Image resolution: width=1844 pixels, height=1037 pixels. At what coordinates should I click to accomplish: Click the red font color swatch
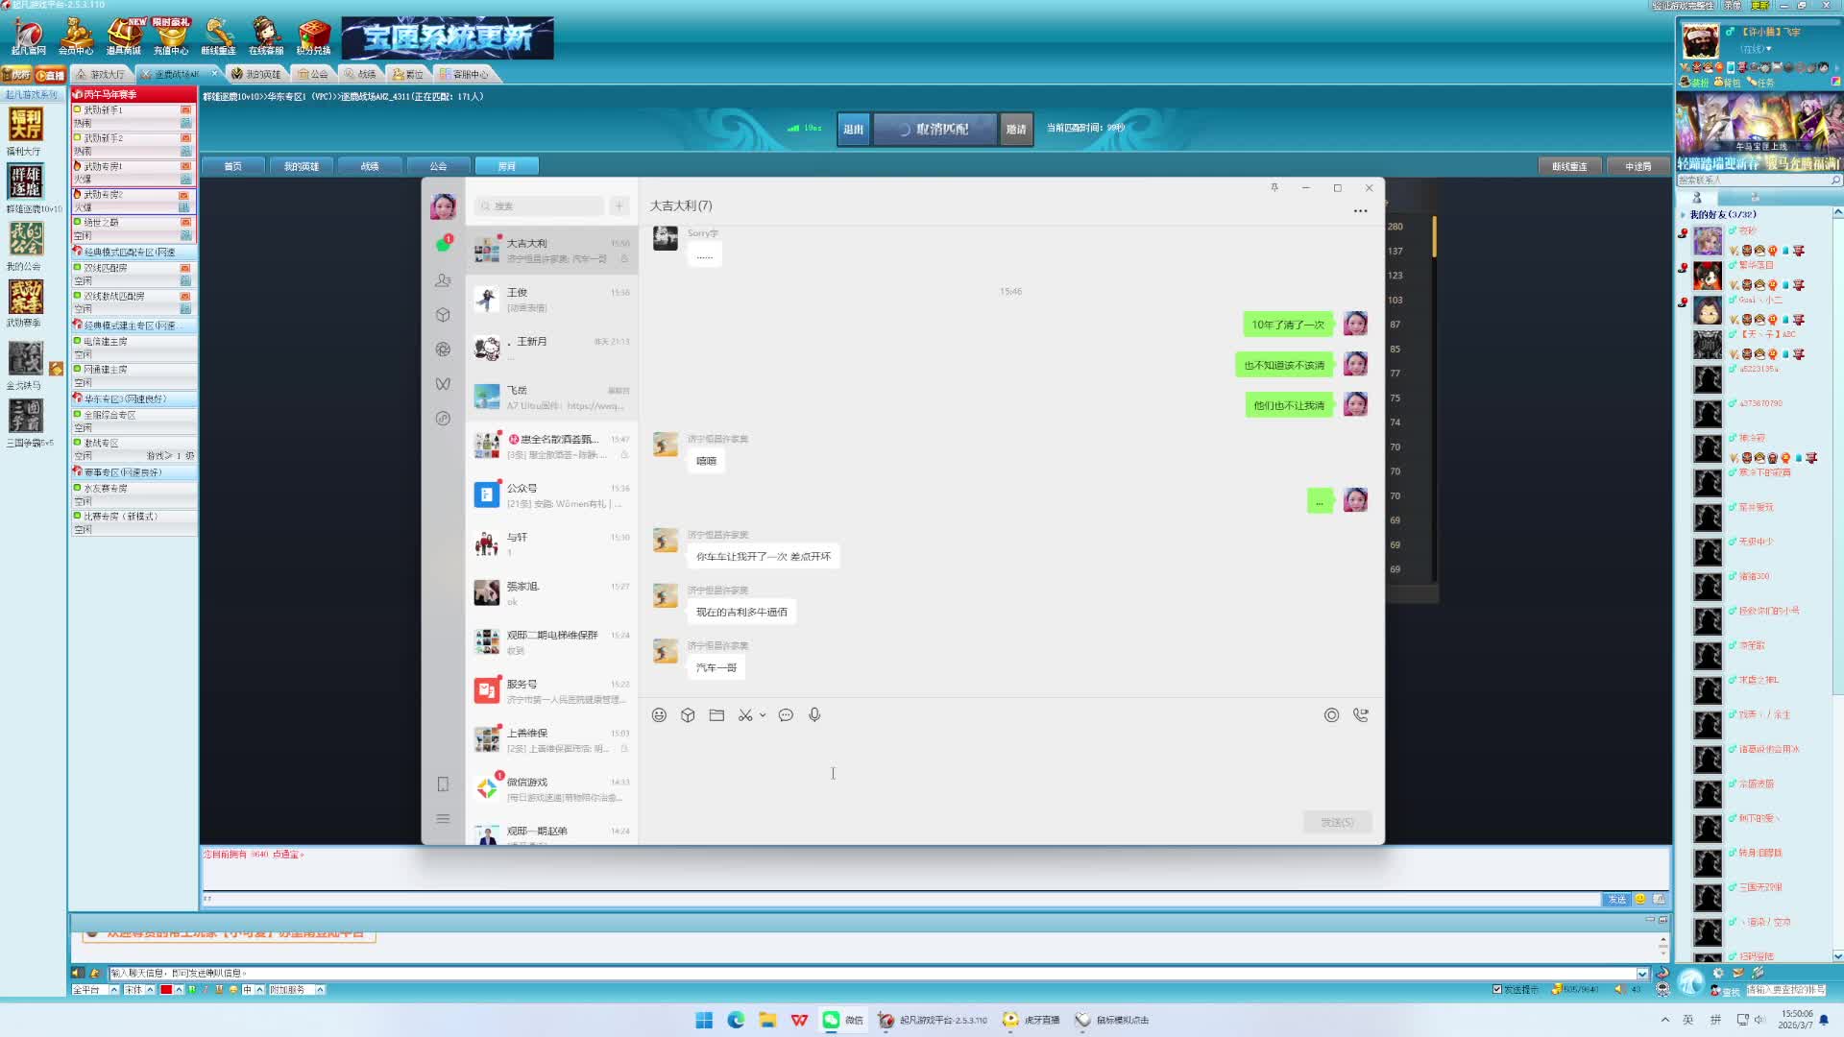[x=166, y=990]
